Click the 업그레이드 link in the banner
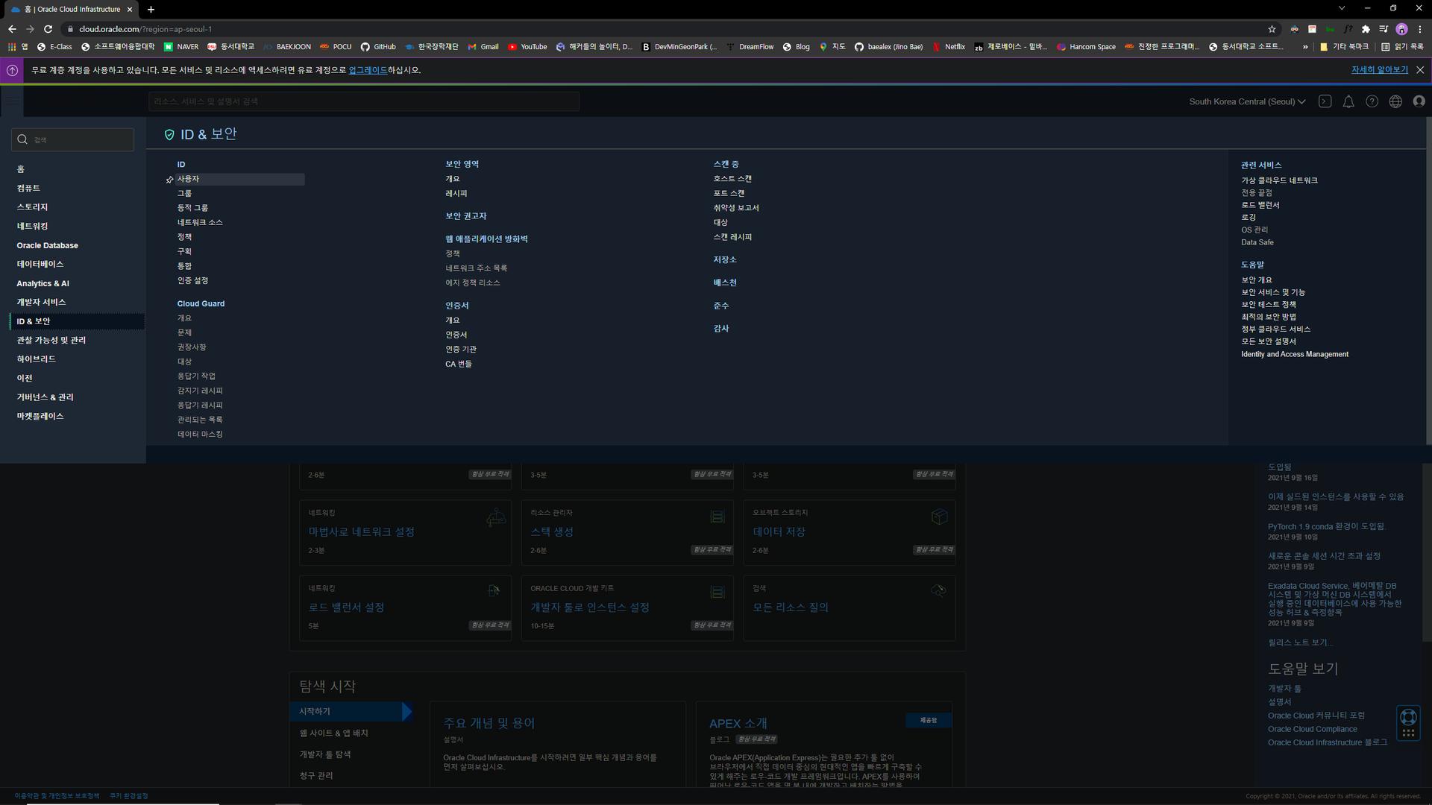The image size is (1432, 805). 368,70
